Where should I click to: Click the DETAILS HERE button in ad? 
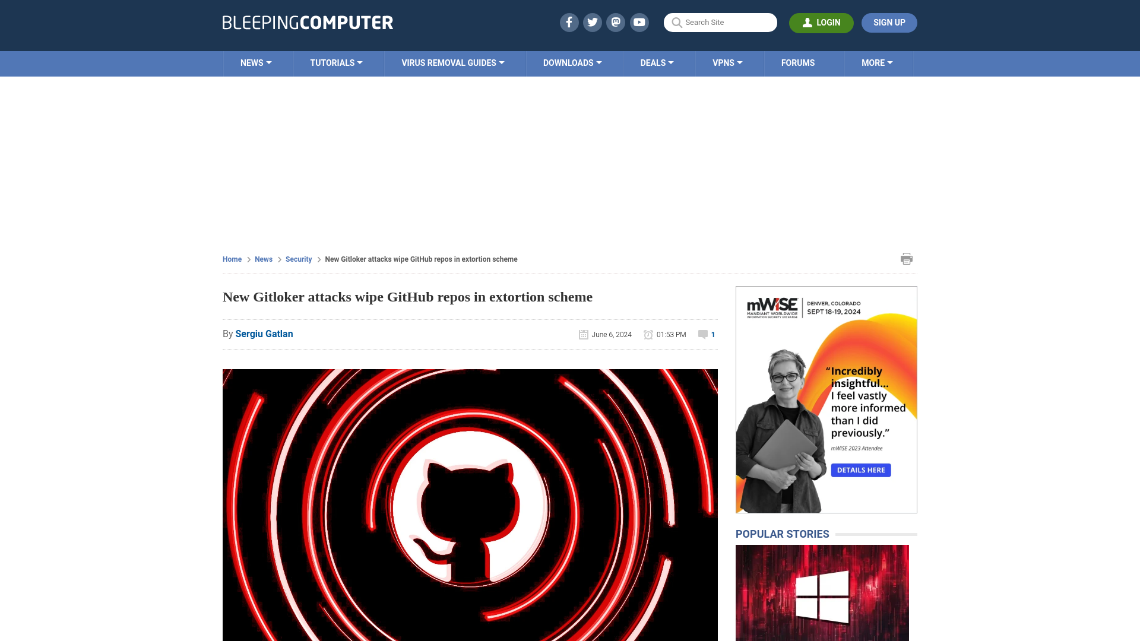click(x=860, y=469)
